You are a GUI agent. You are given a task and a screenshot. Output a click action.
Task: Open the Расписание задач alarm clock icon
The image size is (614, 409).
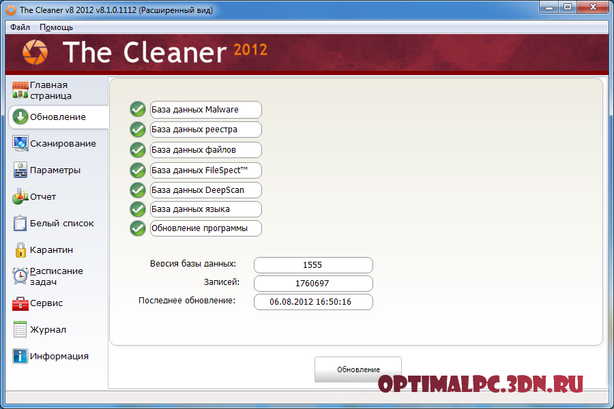point(20,276)
